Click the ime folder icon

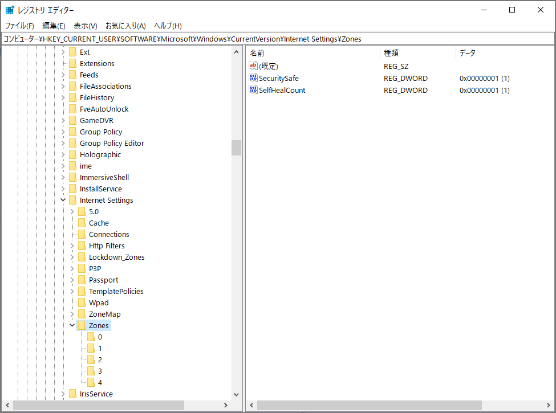click(72, 166)
